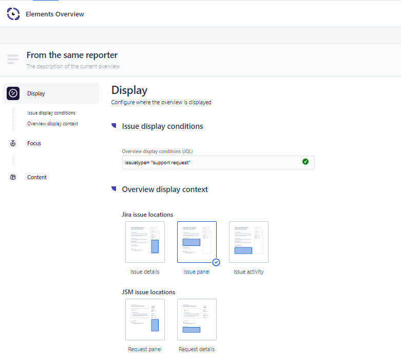Select the Request panel JSM location

coord(145,319)
